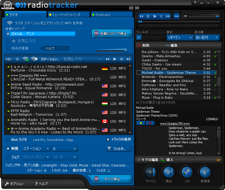Adjust the auto-ripping slider under the stop button
The width and height of the screenshot is (225, 190).
tap(112, 51)
